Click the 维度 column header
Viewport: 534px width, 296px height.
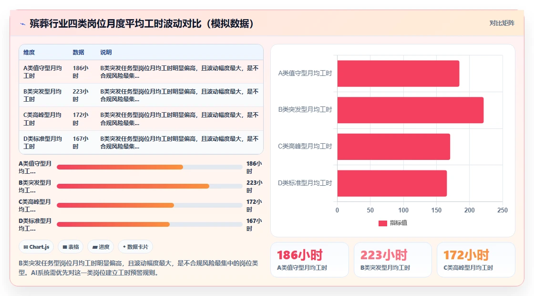(29, 52)
